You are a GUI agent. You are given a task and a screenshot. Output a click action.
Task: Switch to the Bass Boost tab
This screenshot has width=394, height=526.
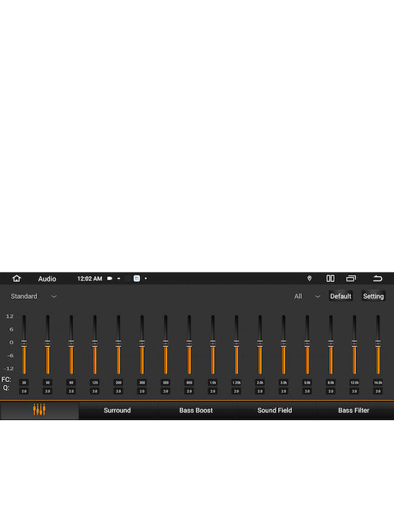click(196, 411)
